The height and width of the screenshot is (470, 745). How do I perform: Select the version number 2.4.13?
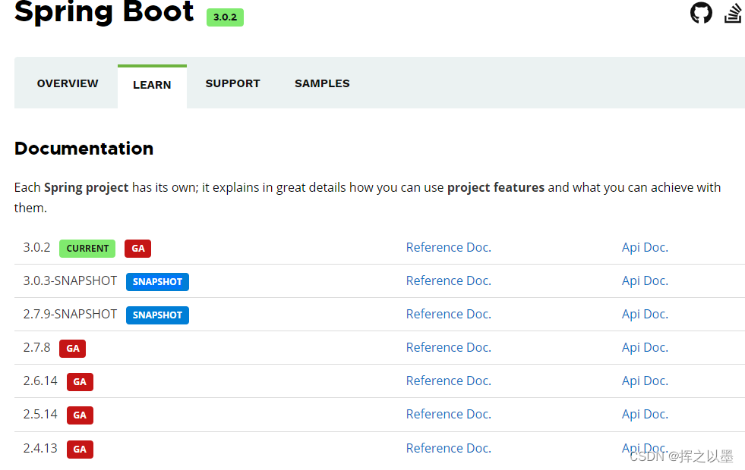click(40, 448)
